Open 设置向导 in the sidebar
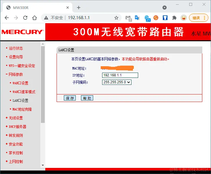 tap(16, 57)
